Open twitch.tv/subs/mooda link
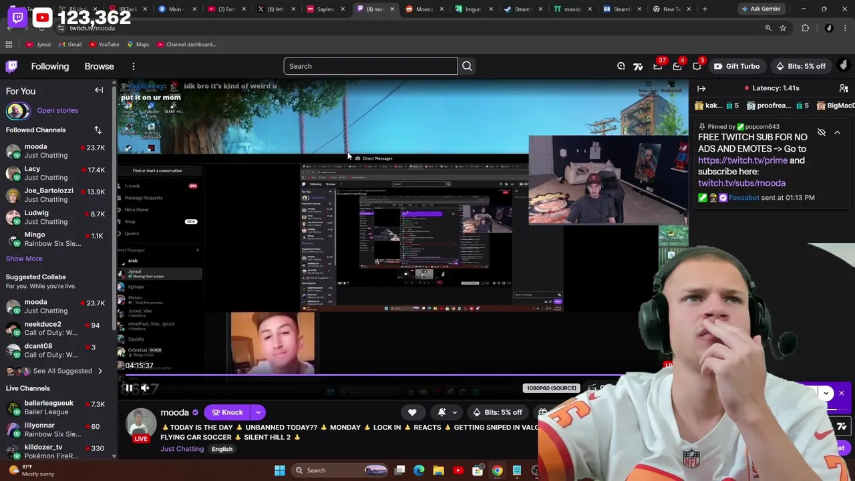 pyautogui.click(x=741, y=183)
